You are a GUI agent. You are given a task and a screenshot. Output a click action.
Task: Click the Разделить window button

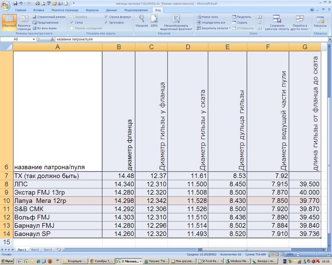(242, 17)
